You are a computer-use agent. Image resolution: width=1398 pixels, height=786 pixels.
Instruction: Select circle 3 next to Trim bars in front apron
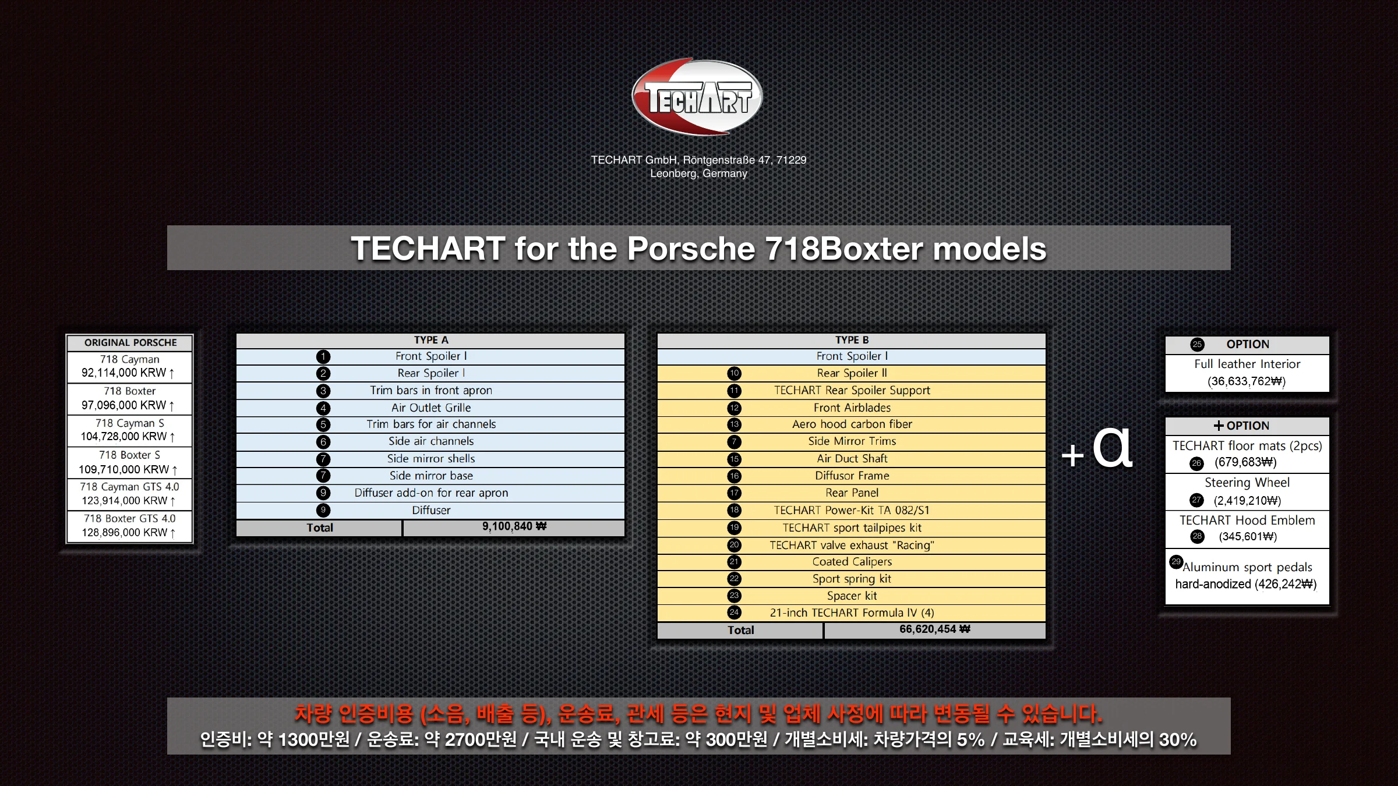pos(323,391)
